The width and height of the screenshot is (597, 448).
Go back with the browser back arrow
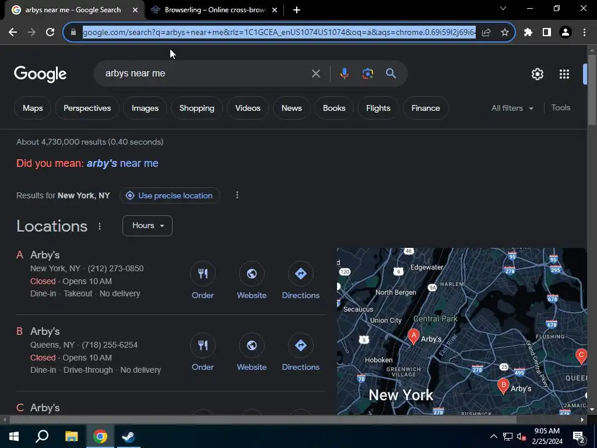pyautogui.click(x=13, y=33)
